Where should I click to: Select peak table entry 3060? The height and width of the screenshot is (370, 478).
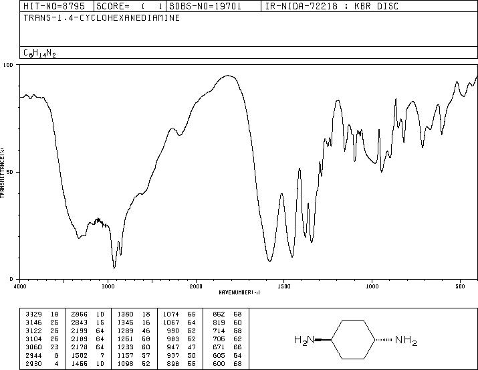(x=34, y=347)
